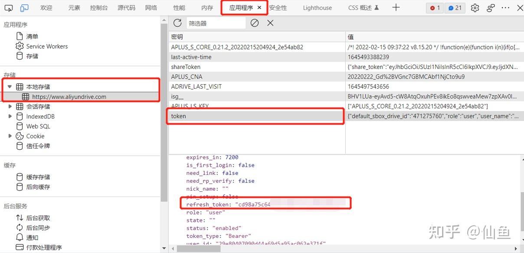Collapse the 本地存储 tree node

click(10, 87)
